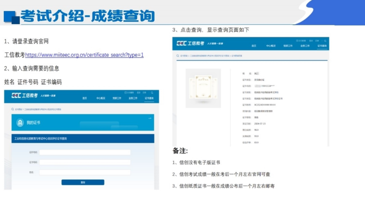Click the blue 查询 button in the form

pos(83,182)
